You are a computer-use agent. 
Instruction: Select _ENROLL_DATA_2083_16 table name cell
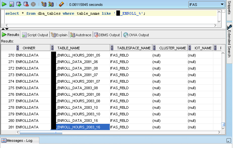pos(80,121)
